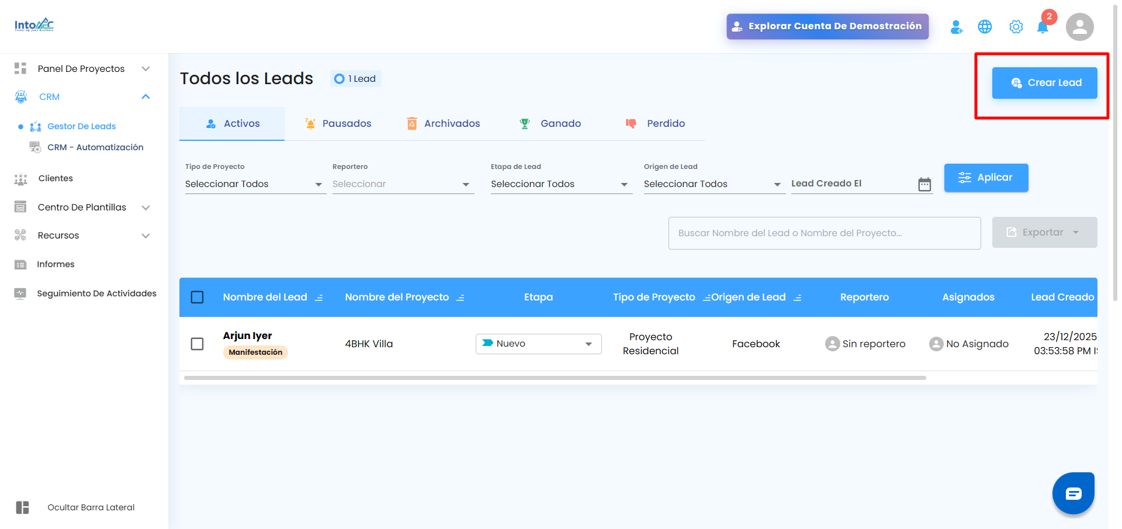Open the Nuevo stage dropdown
The height and width of the screenshot is (529, 1122).
point(538,344)
